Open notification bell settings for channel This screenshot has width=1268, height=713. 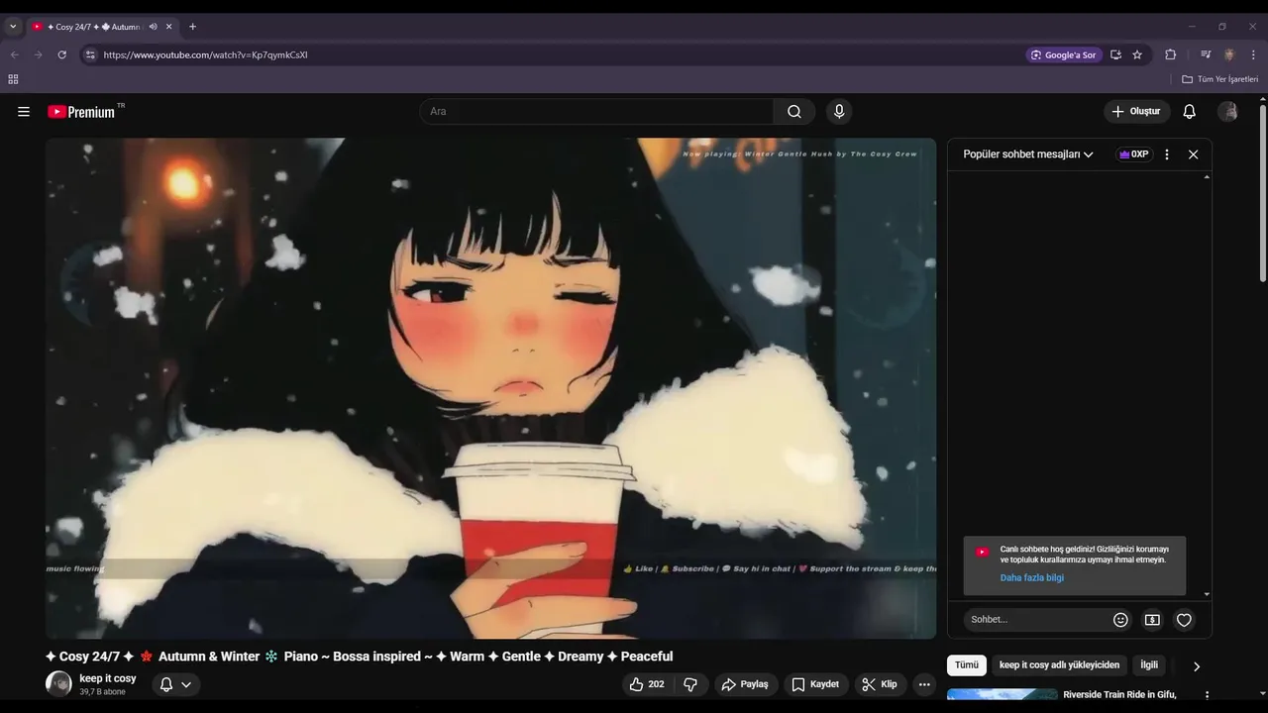pyautogui.click(x=175, y=684)
